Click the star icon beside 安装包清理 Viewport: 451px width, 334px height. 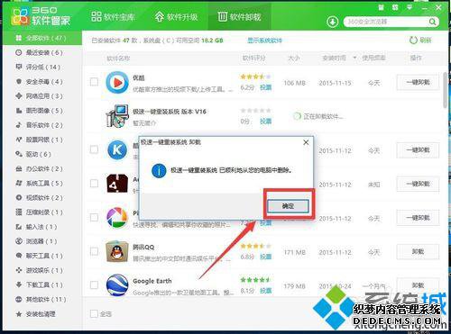coord(19,314)
